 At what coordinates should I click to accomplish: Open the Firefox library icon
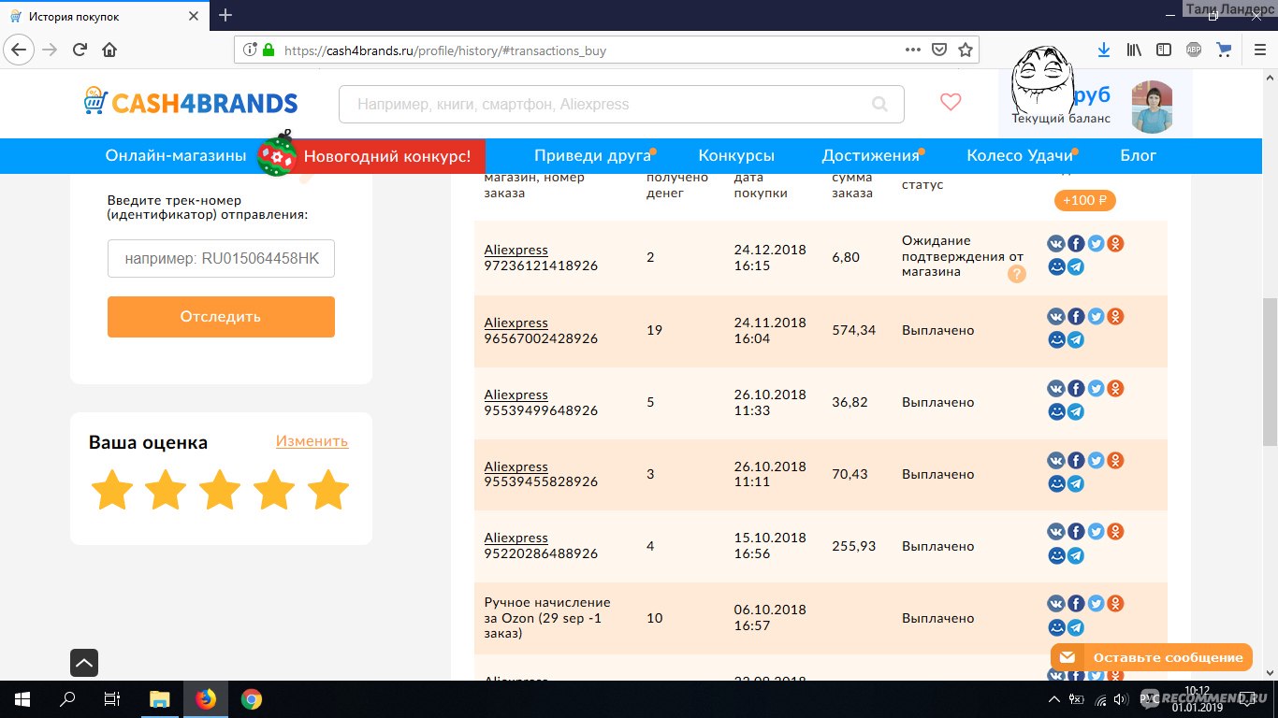[1134, 50]
